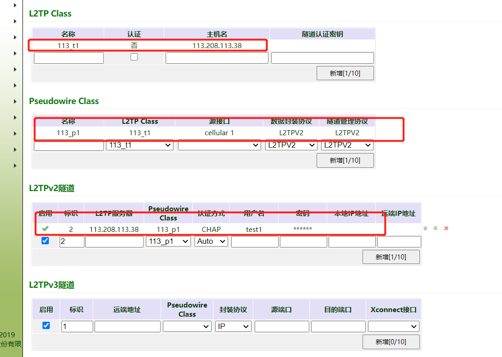Expand the 认证方式 Auto dropdown
Image resolution: width=502 pixels, height=357 pixels.
[x=211, y=241]
